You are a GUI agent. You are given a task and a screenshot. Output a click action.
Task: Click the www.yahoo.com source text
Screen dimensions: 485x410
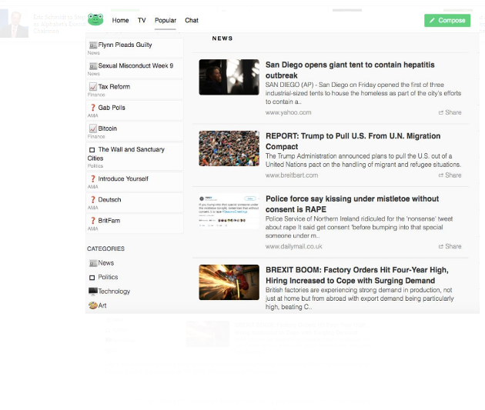tap(288, 112)
